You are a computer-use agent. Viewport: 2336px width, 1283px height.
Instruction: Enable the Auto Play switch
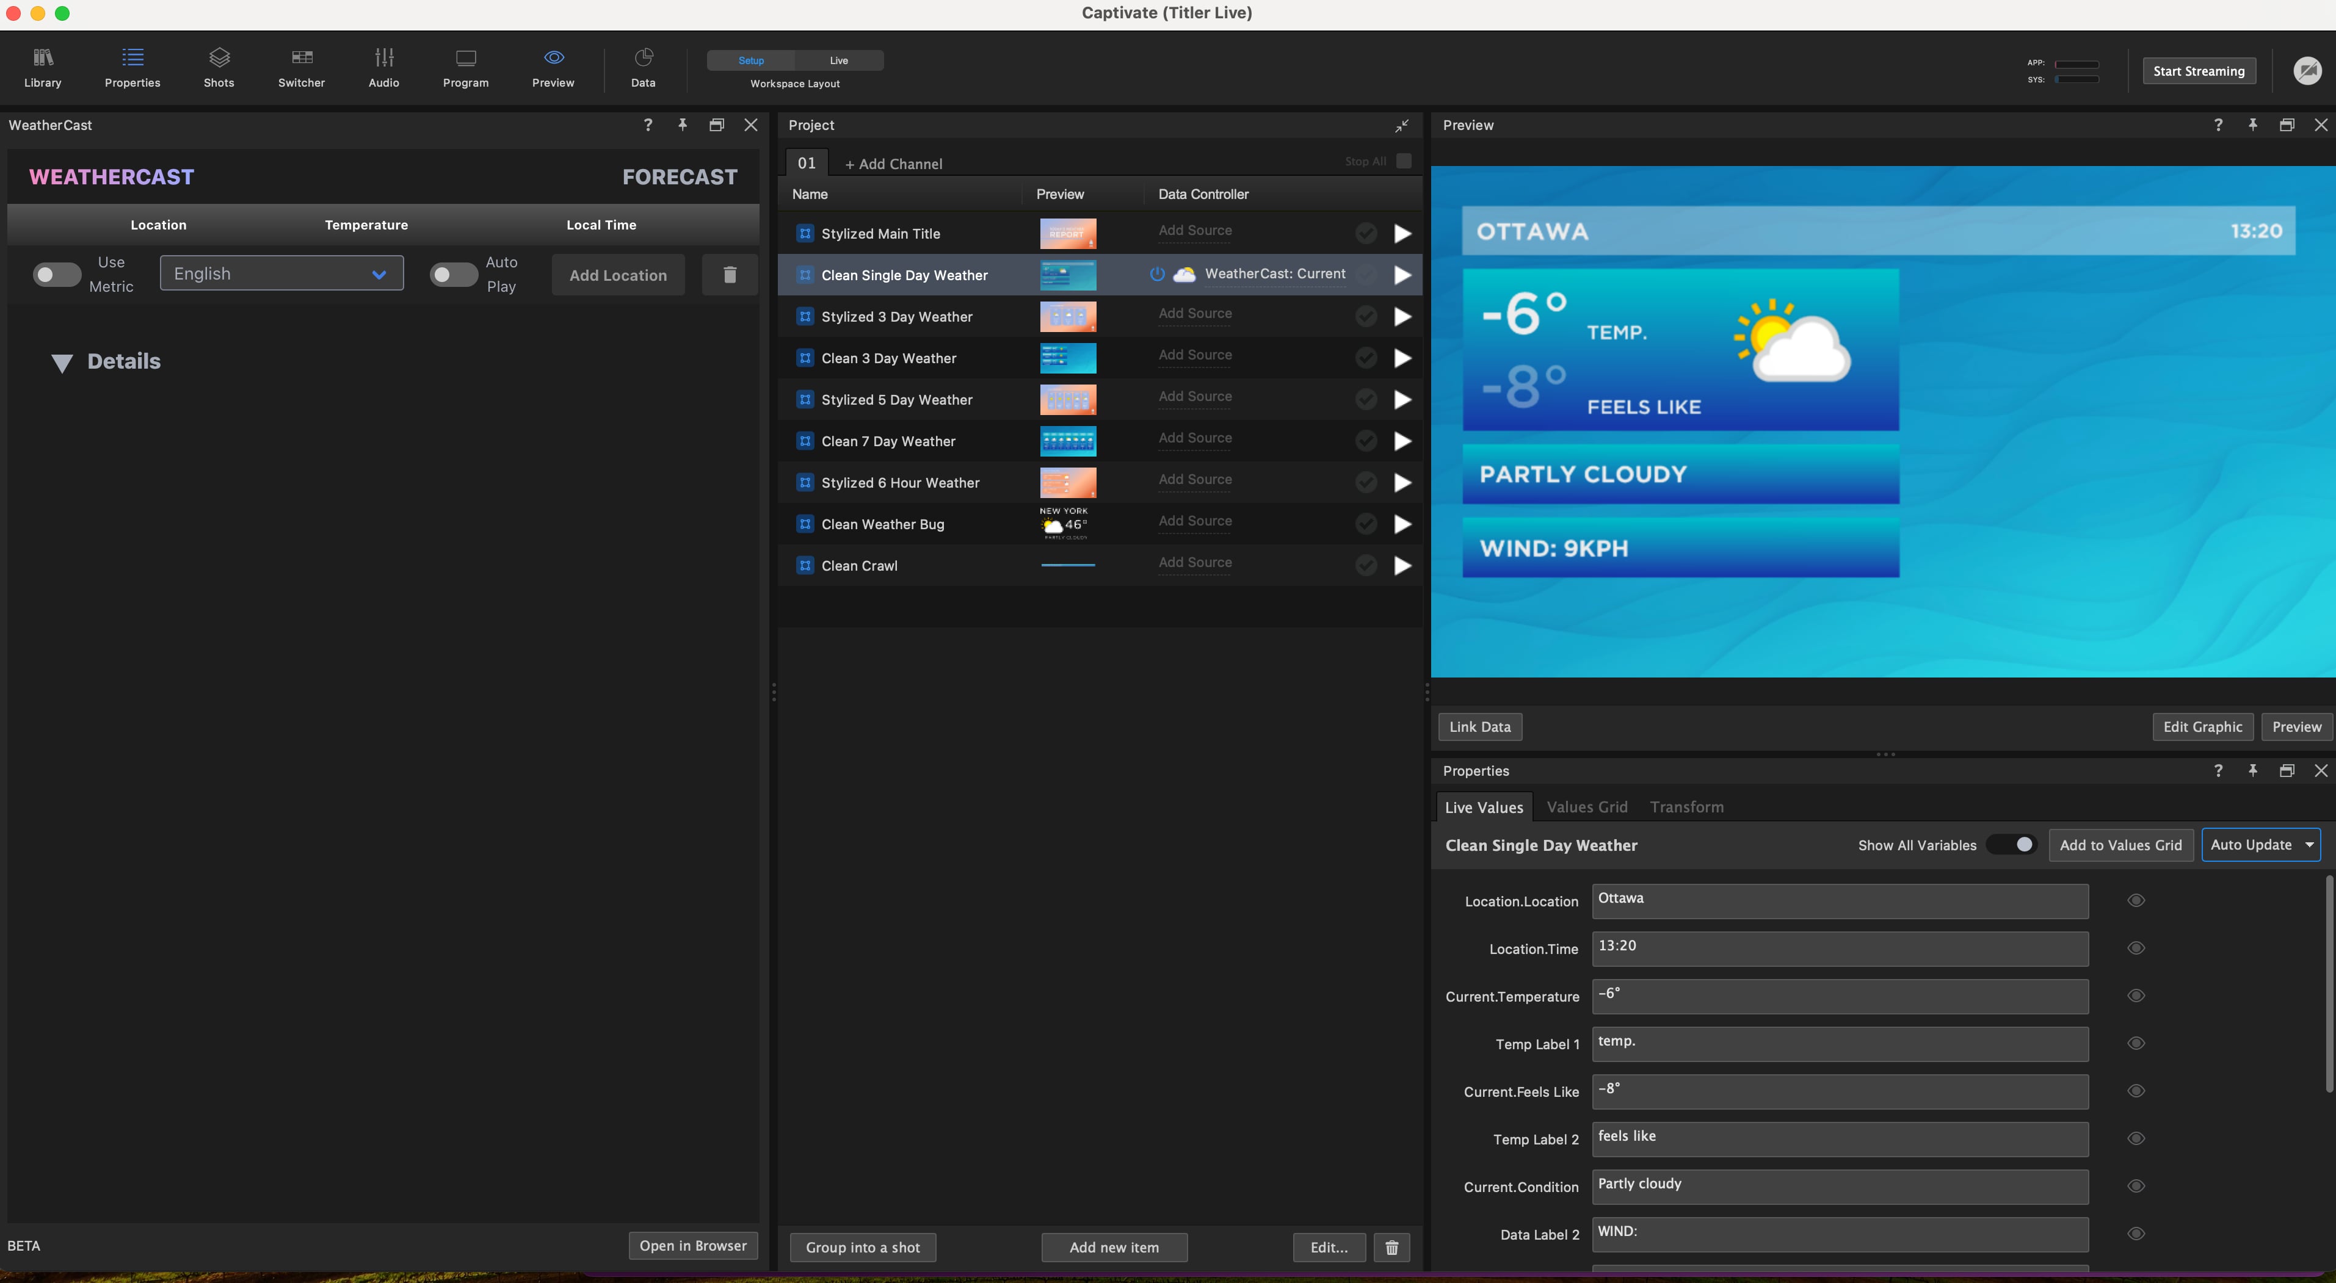454,275
